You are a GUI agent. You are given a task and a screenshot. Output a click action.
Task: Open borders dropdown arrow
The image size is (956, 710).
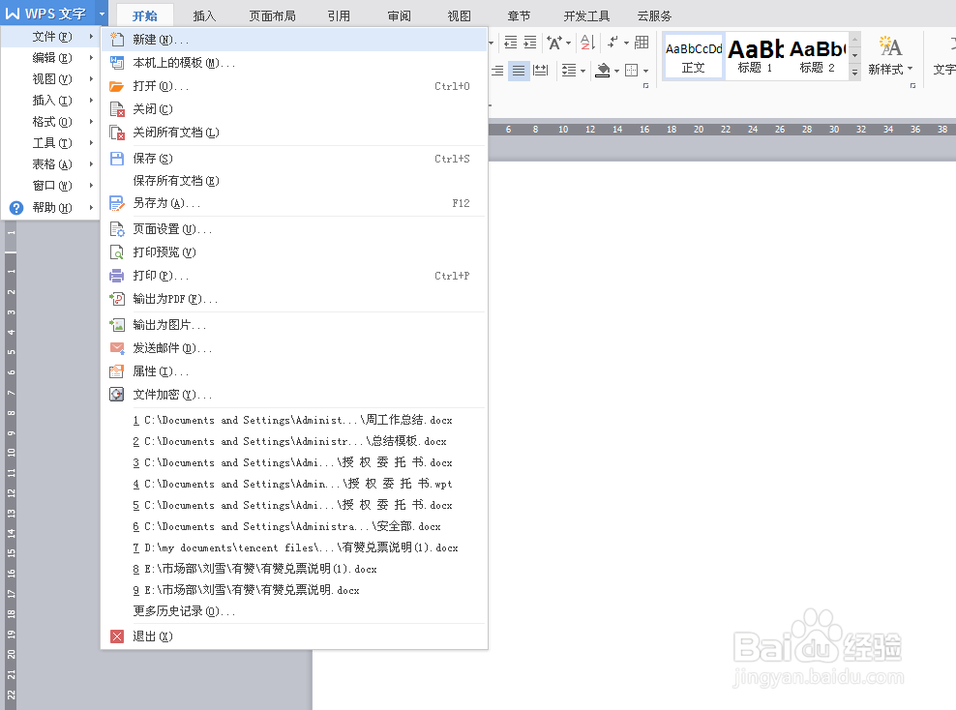tap(645, 72)
